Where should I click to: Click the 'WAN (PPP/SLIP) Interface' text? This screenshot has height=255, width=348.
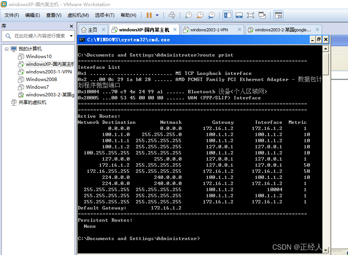[x=224, y=98]
